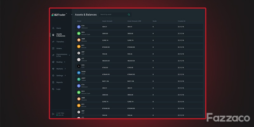Expand the Settings submenu chevron
Image resolution: width=254 pixels, height=127 pixels.
[x=65, y=76]
